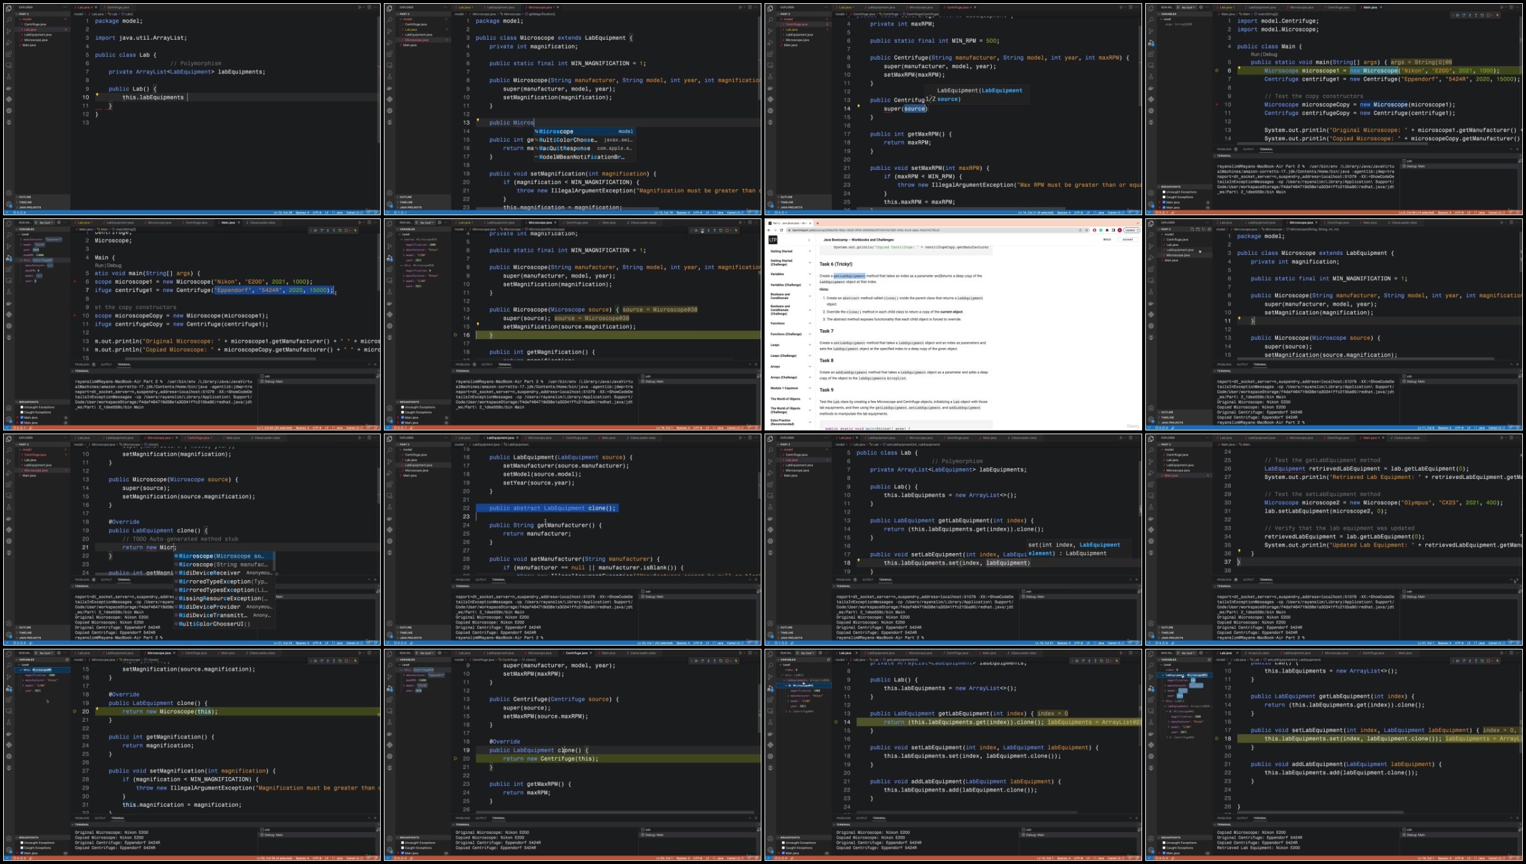Collapse Java Bootcamp sidebar with chevron beside LTP
Image resolution: width=1526 pixels, height=864 pixels.
tap(809, 240)
